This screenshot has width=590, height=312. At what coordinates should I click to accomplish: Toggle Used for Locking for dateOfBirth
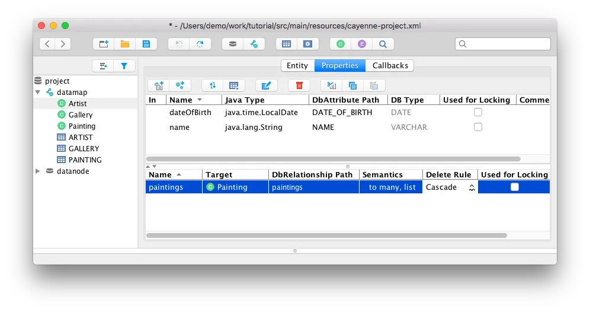click(478, 112)
